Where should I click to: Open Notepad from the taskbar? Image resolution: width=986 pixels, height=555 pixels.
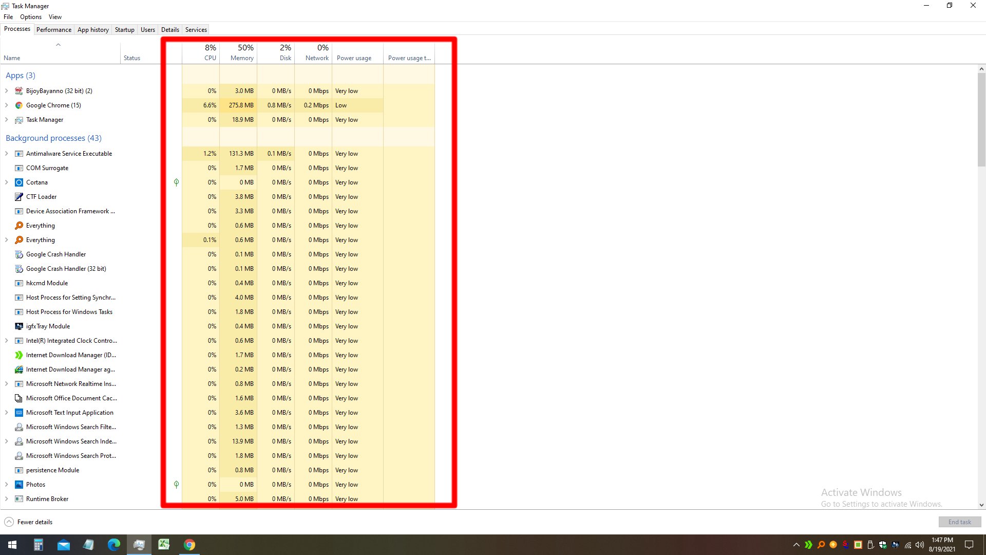click(x=88, y=544)
